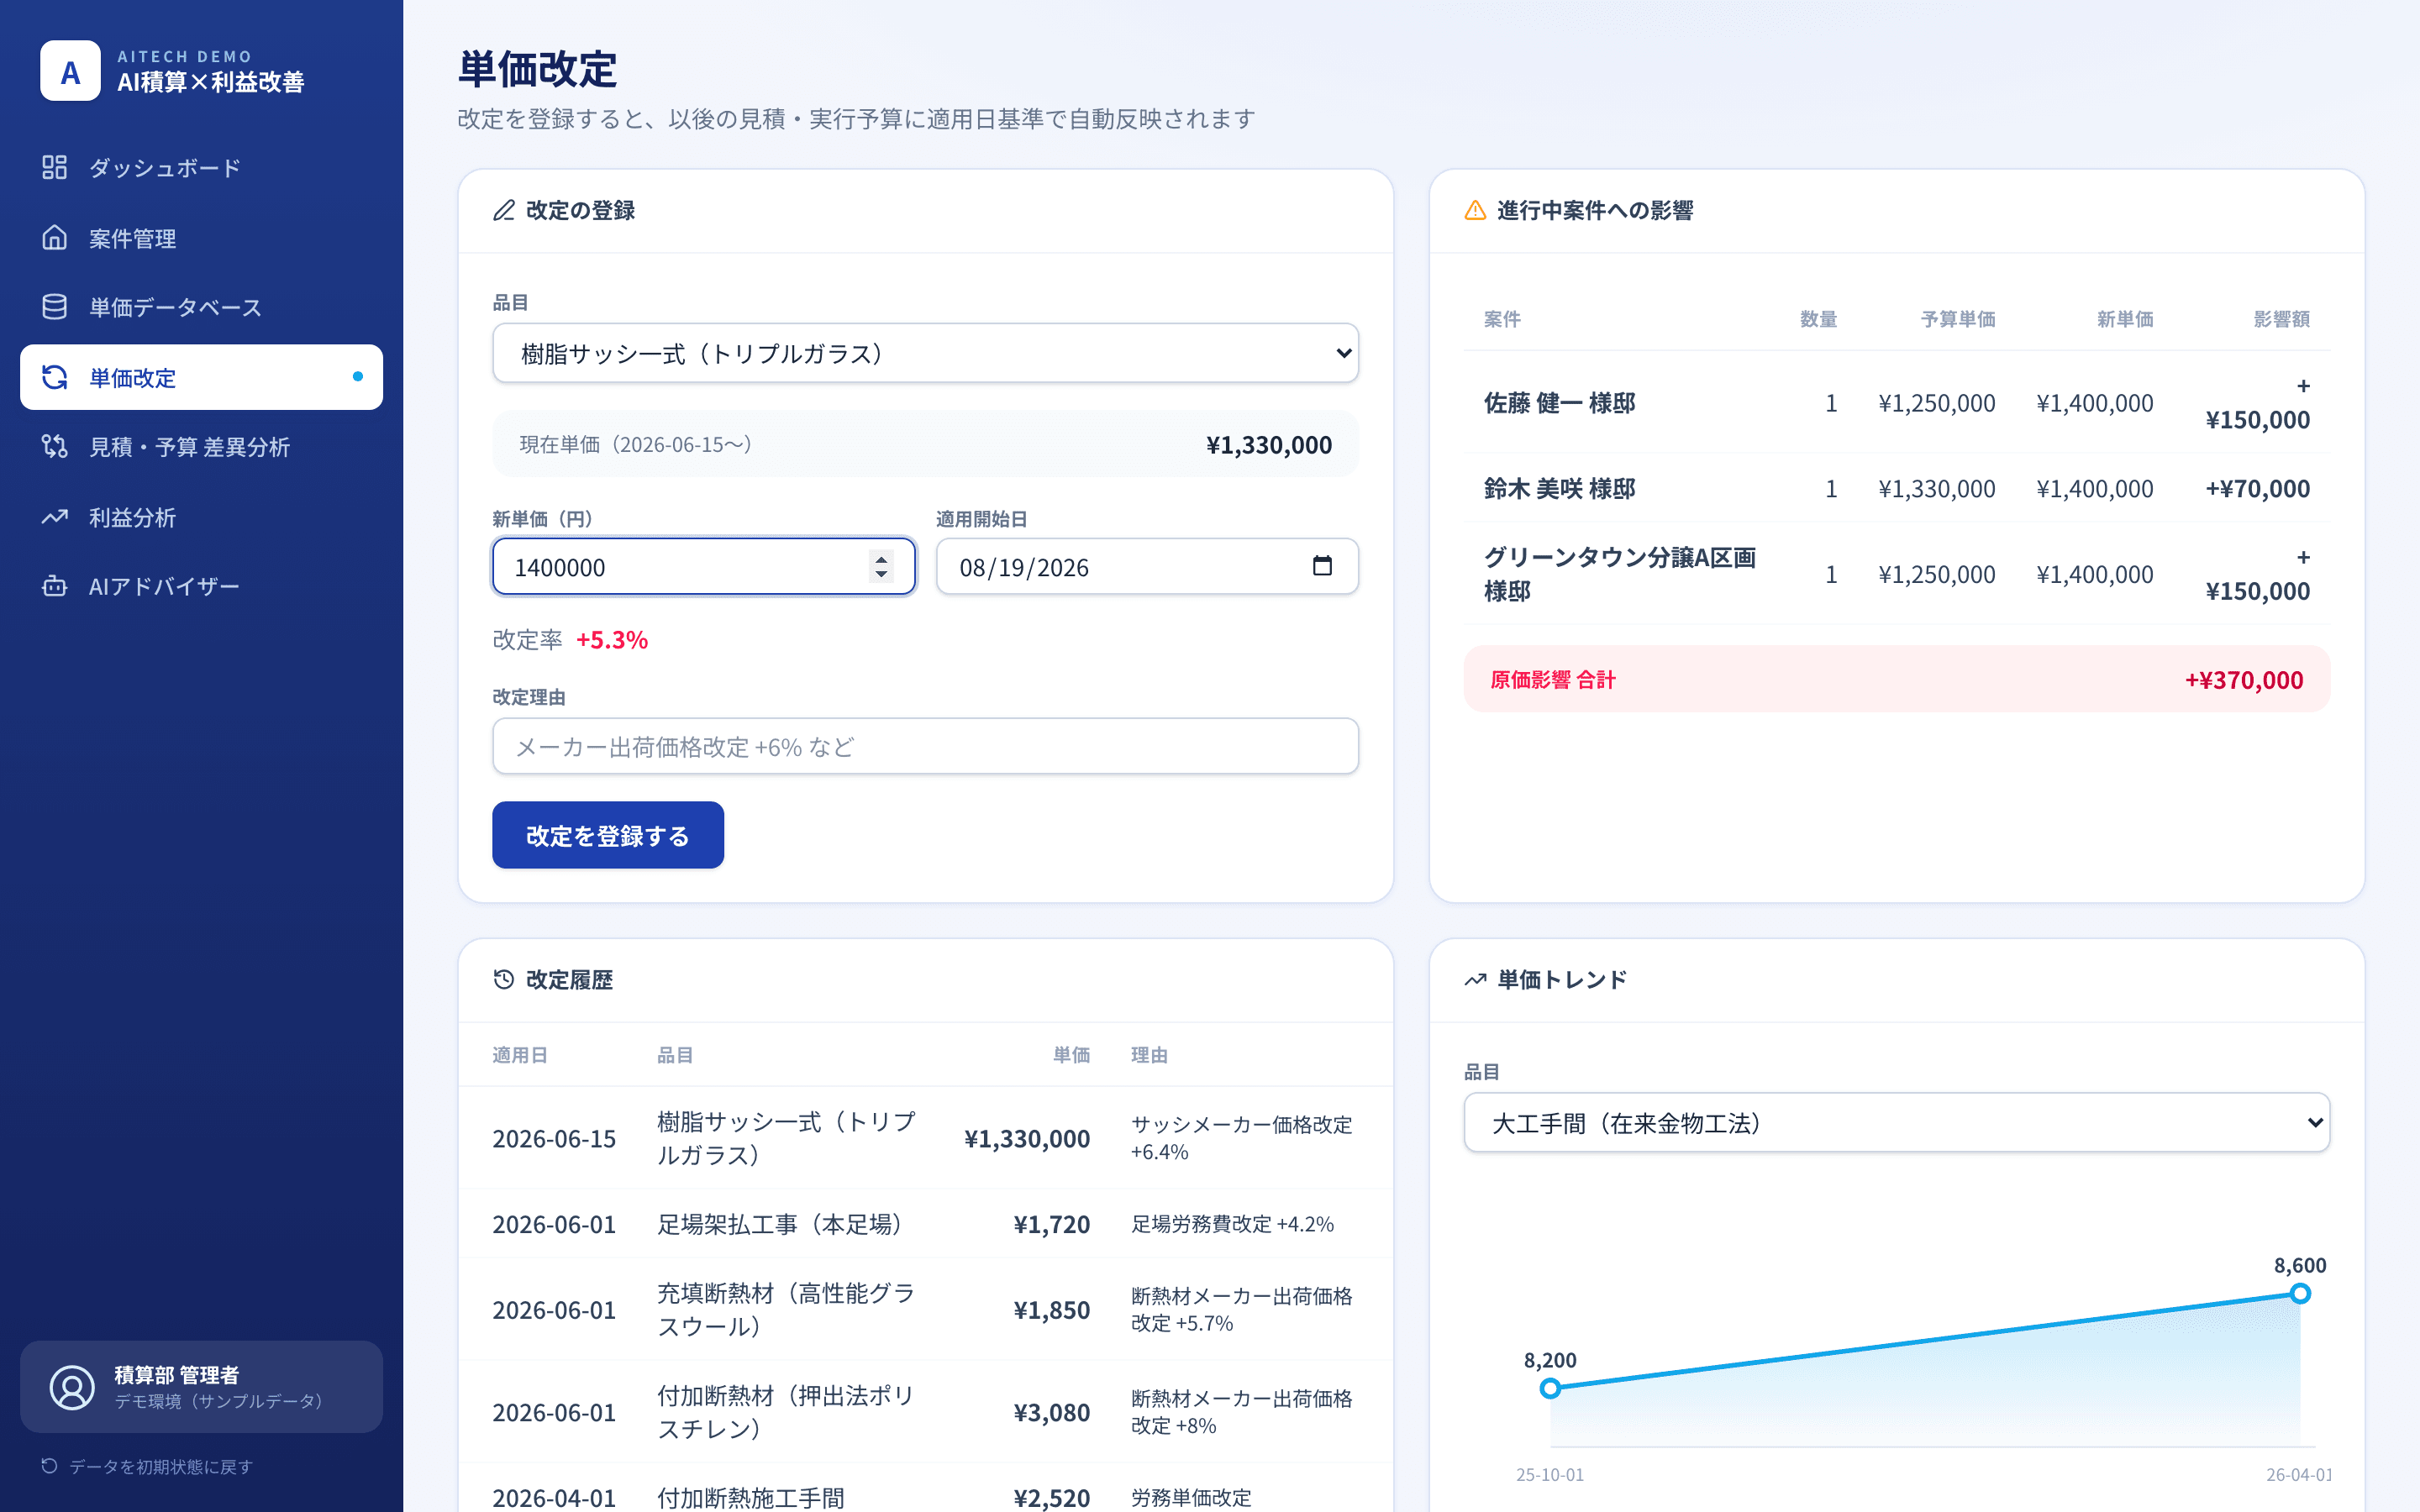Viewport: 2420px width, 1512px height.
Task: Click the 適用日 column header in 改定履歴
Action: pos(520,1055)
